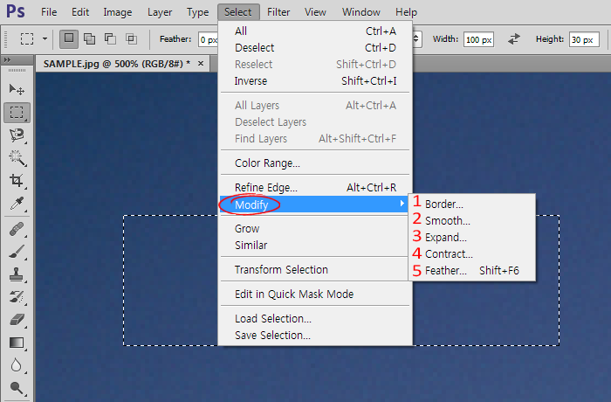Choose Add to selection mode
Image resolution: width=611 pixels, height=402 pixels.
point(90,39)
